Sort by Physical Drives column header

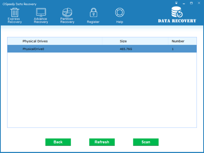[x=55, y=41]
